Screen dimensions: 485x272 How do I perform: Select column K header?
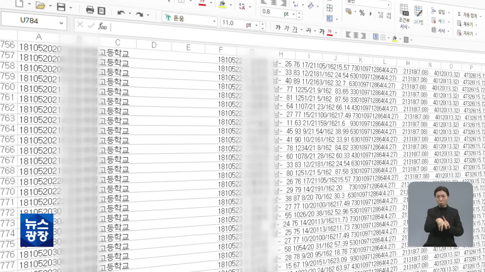pyautogui.click(x=361, y=60)
